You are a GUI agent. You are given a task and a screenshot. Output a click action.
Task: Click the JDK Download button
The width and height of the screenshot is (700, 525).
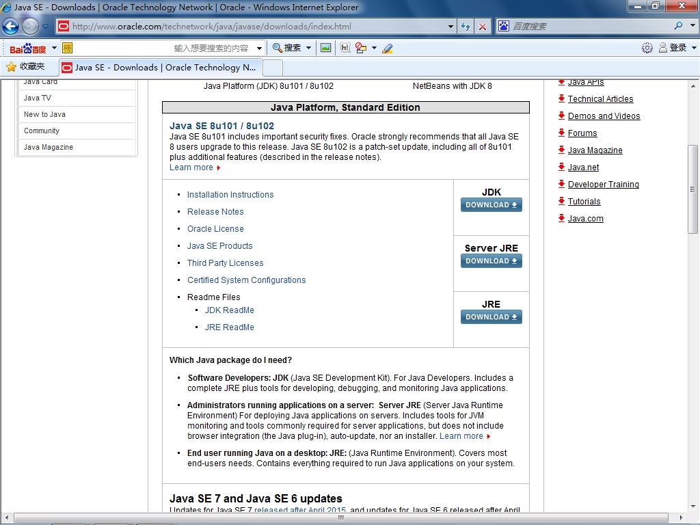click(x=491, y=205)
